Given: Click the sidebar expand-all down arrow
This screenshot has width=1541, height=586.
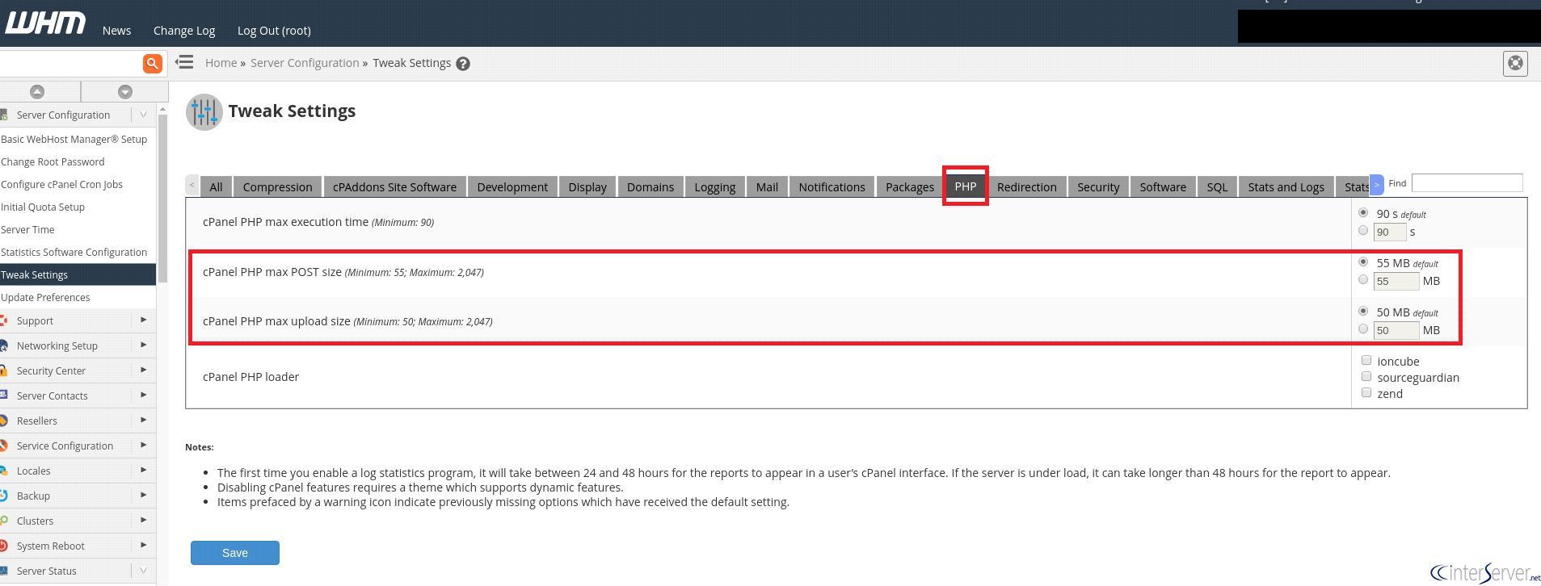Looking at the screenshot, I should point(125,92).
